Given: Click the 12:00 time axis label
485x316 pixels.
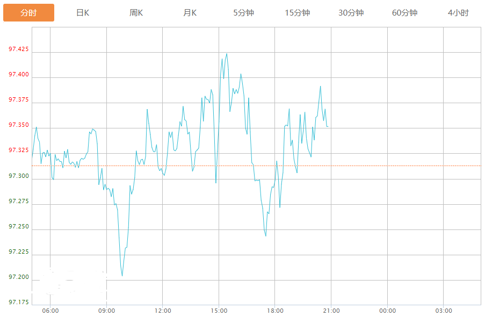Looking at the screenshot, I should pyautogui.click(x=163, y=311).
